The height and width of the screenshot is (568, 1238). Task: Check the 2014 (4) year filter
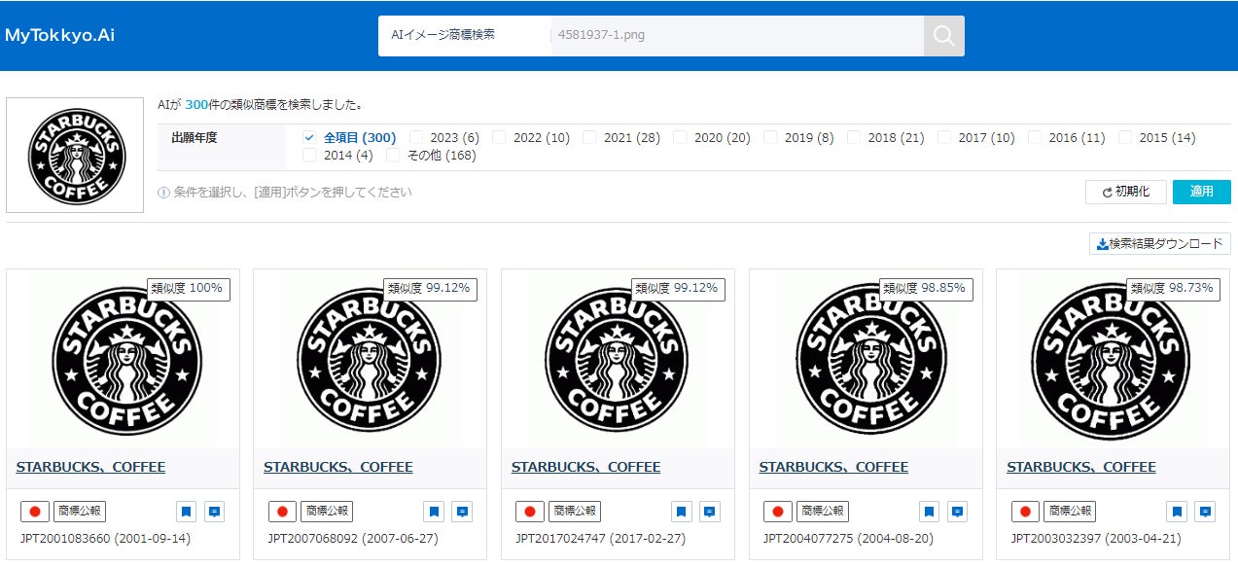309,156
